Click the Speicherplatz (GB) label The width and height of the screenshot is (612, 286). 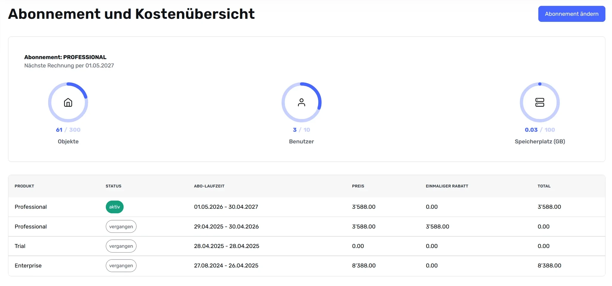pos(540,141)
